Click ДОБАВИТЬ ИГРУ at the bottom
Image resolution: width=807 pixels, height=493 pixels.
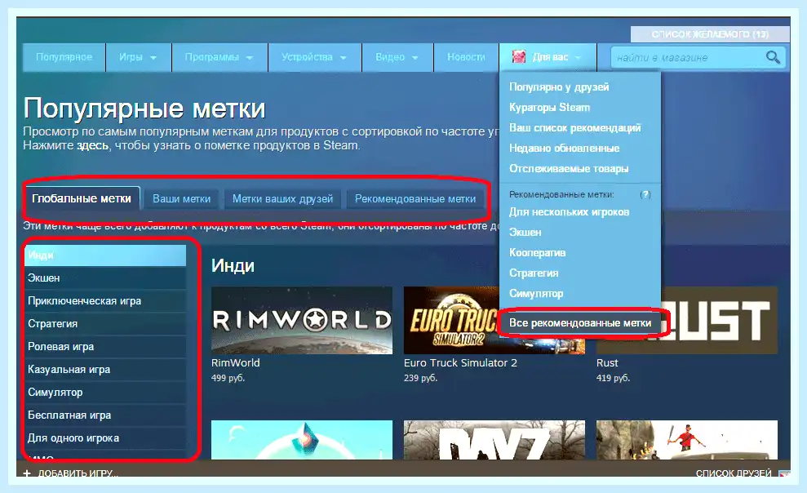78,473
